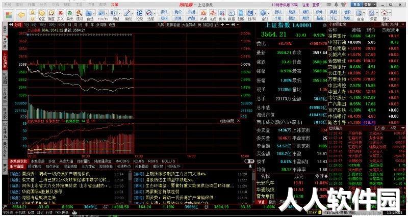Viewport: 408px width, 217px height.
Task: Click the download arrow icon above news
Action: pyautogui.click(x=250, y=167)
